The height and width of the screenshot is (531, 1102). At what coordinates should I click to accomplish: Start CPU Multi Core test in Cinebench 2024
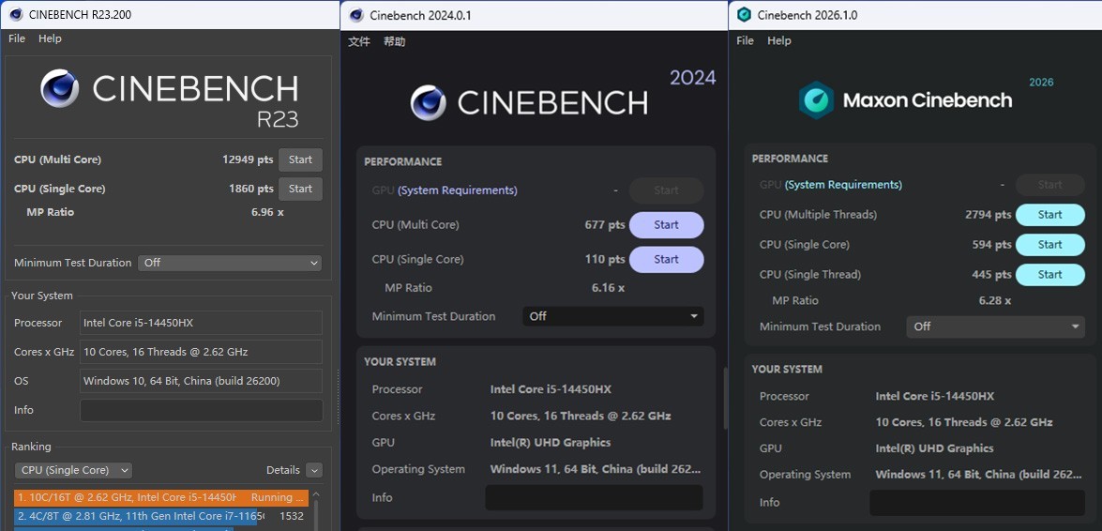(666, 225)
